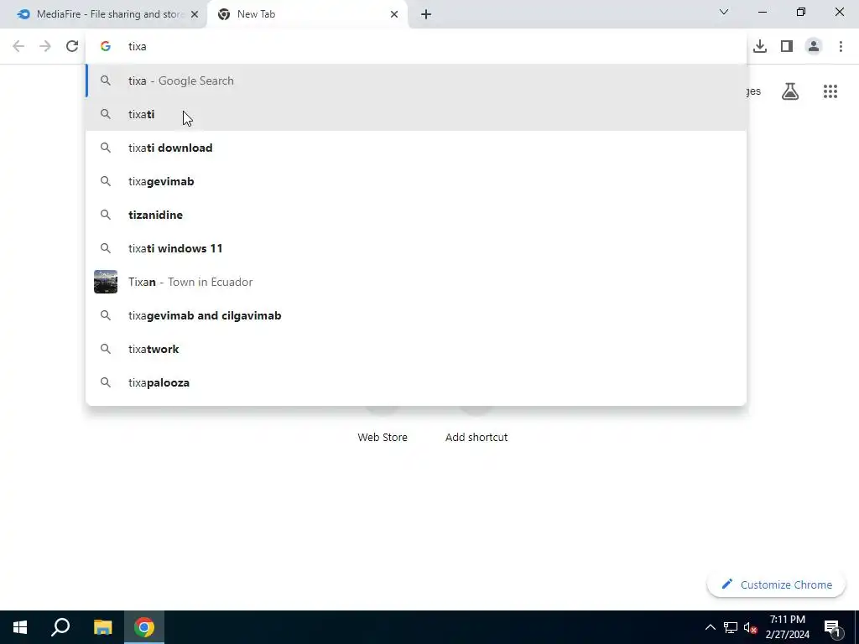Click the Chrome taskbar icon
This screenshot has height=644, width=859.
coord(144,627)
